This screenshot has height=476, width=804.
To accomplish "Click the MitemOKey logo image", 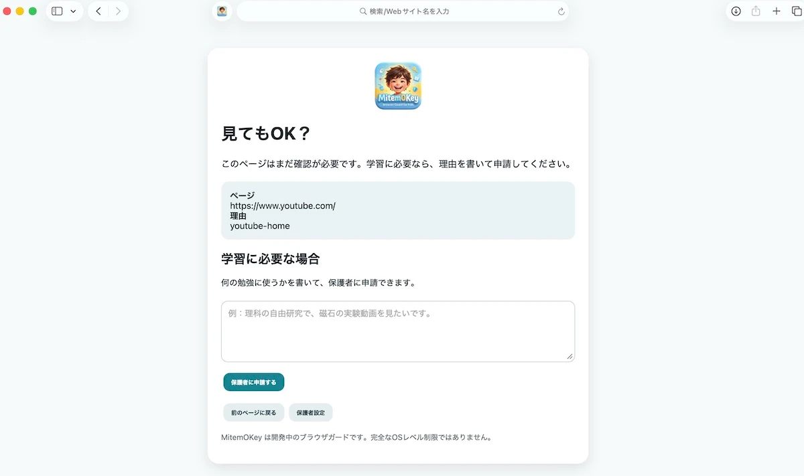I will (398, 86).
